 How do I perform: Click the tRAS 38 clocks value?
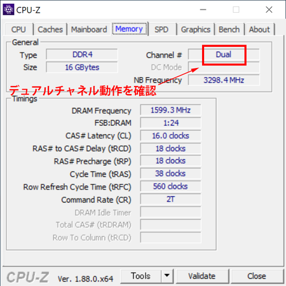coord(170,174)
